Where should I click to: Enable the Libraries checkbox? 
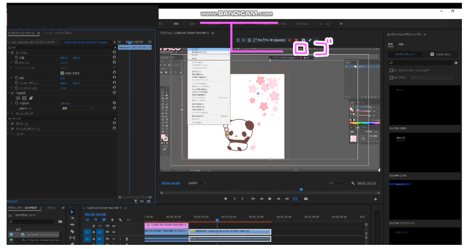point(391,76)
